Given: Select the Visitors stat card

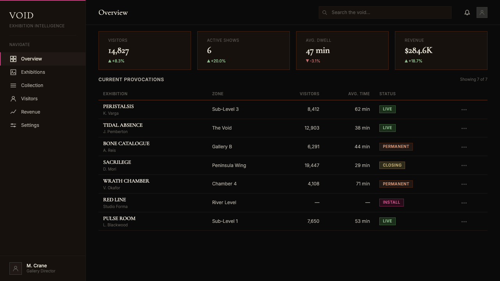Looking at the screenshot, I should click(145, 51).
